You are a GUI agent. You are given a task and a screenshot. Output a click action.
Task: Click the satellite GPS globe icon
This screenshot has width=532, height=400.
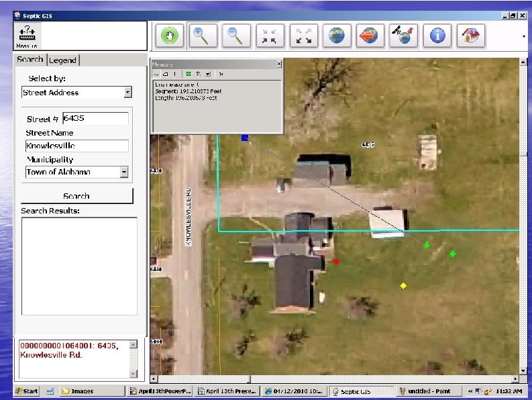tap(403, 36)
